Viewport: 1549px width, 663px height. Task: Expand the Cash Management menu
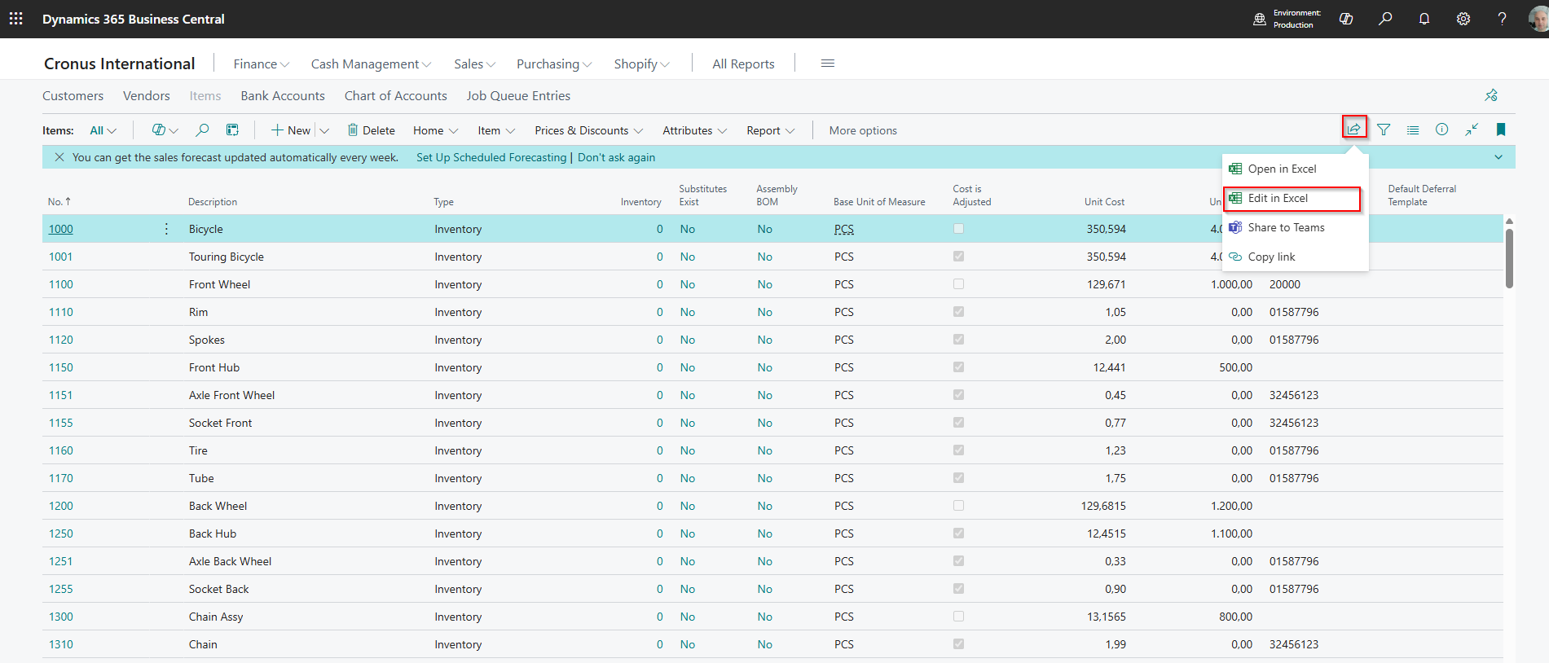(371, 64)
